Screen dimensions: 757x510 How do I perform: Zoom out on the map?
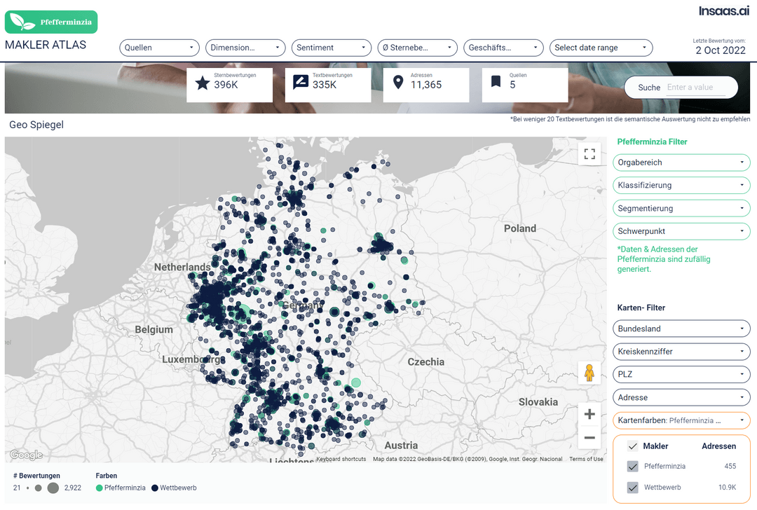pos(589,438)
